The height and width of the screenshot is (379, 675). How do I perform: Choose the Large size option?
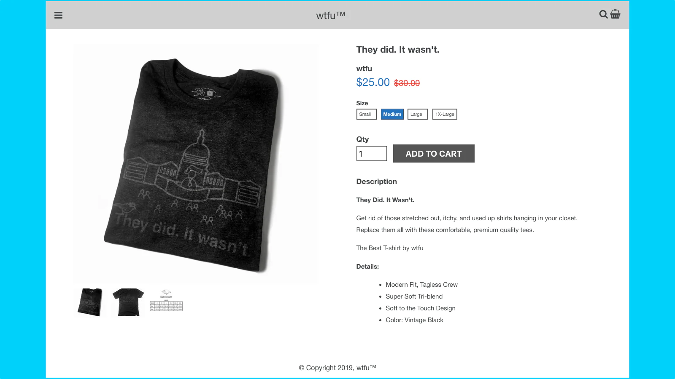pyautogui.click(x=418, y=114)
